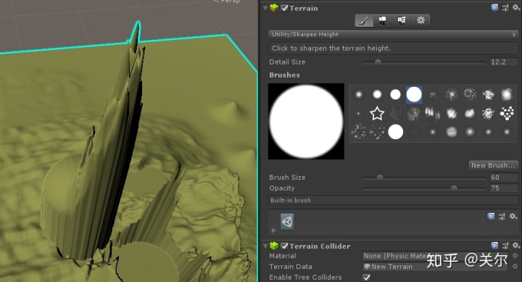
Task: Open Terrain Collider gear menu
Action: pyautogui.click(x=515, y=246)
